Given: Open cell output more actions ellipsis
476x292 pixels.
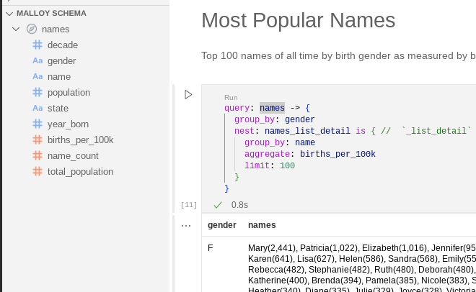Looking at the screenshot, I should [186, 226].
